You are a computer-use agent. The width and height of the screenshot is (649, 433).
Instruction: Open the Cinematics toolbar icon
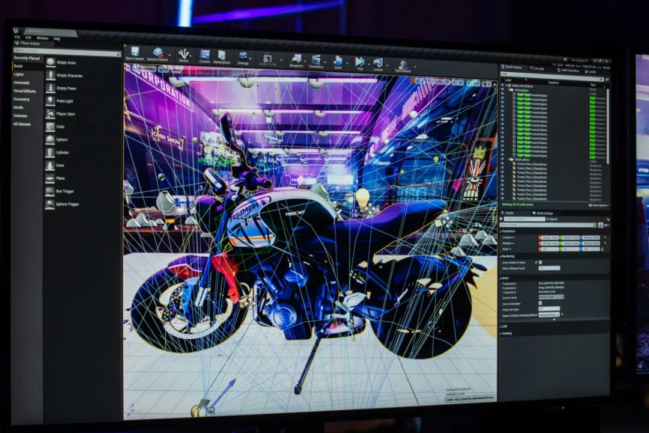316,60
